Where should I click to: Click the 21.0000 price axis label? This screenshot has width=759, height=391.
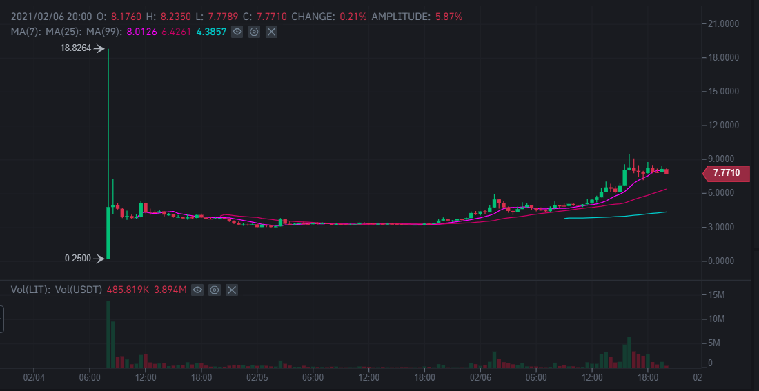click(x=724, y=23)
